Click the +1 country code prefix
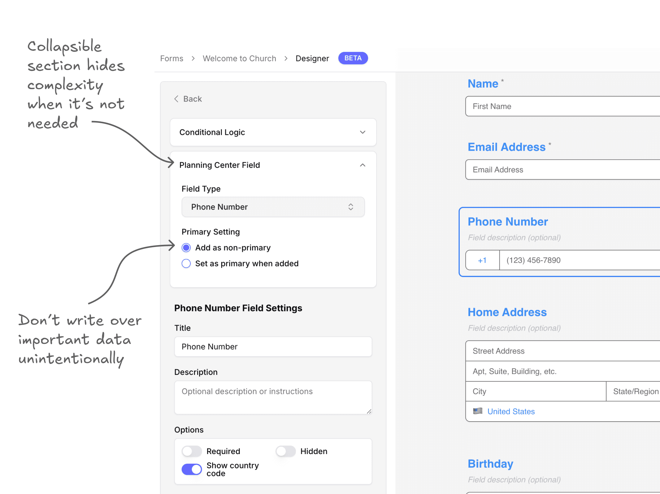 click(x=482, y=260)
